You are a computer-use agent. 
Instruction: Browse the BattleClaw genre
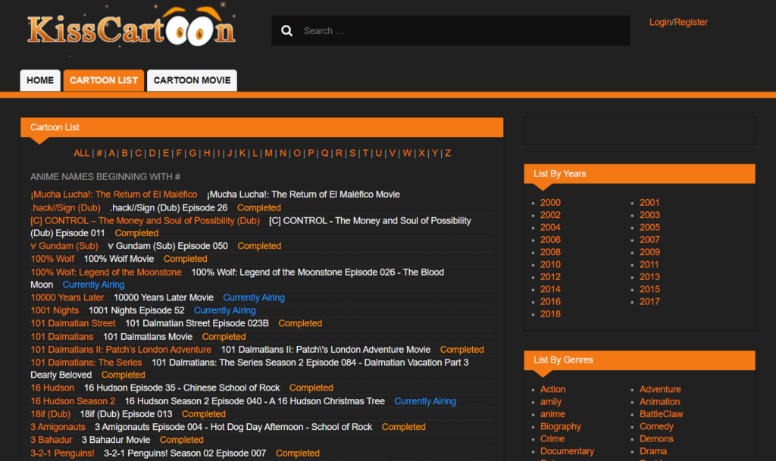coord(661,414)
